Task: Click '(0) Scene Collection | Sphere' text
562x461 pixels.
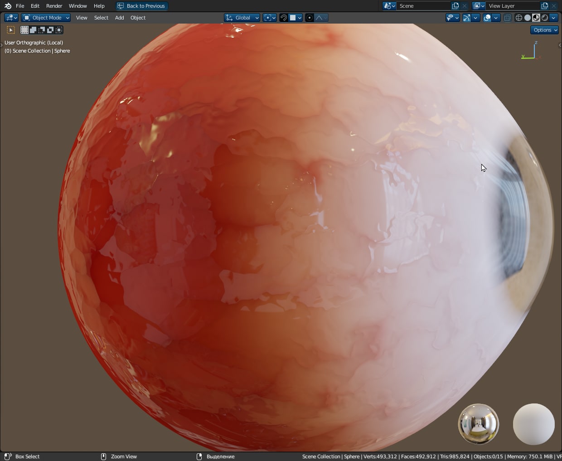Action: click(x=37, y=51)
